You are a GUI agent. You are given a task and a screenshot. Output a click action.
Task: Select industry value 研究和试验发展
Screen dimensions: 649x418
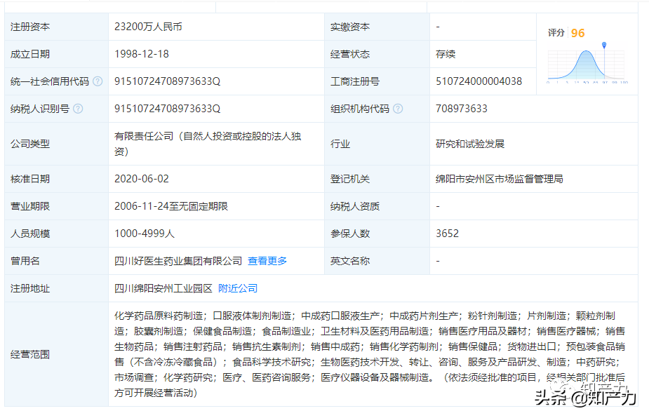(x=470, y=144)
